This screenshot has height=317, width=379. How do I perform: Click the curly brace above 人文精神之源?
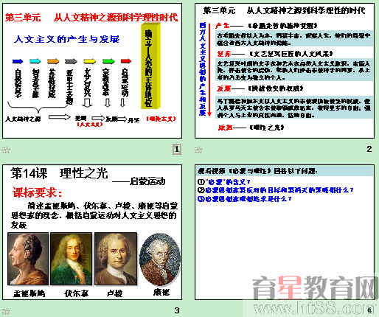38,107
